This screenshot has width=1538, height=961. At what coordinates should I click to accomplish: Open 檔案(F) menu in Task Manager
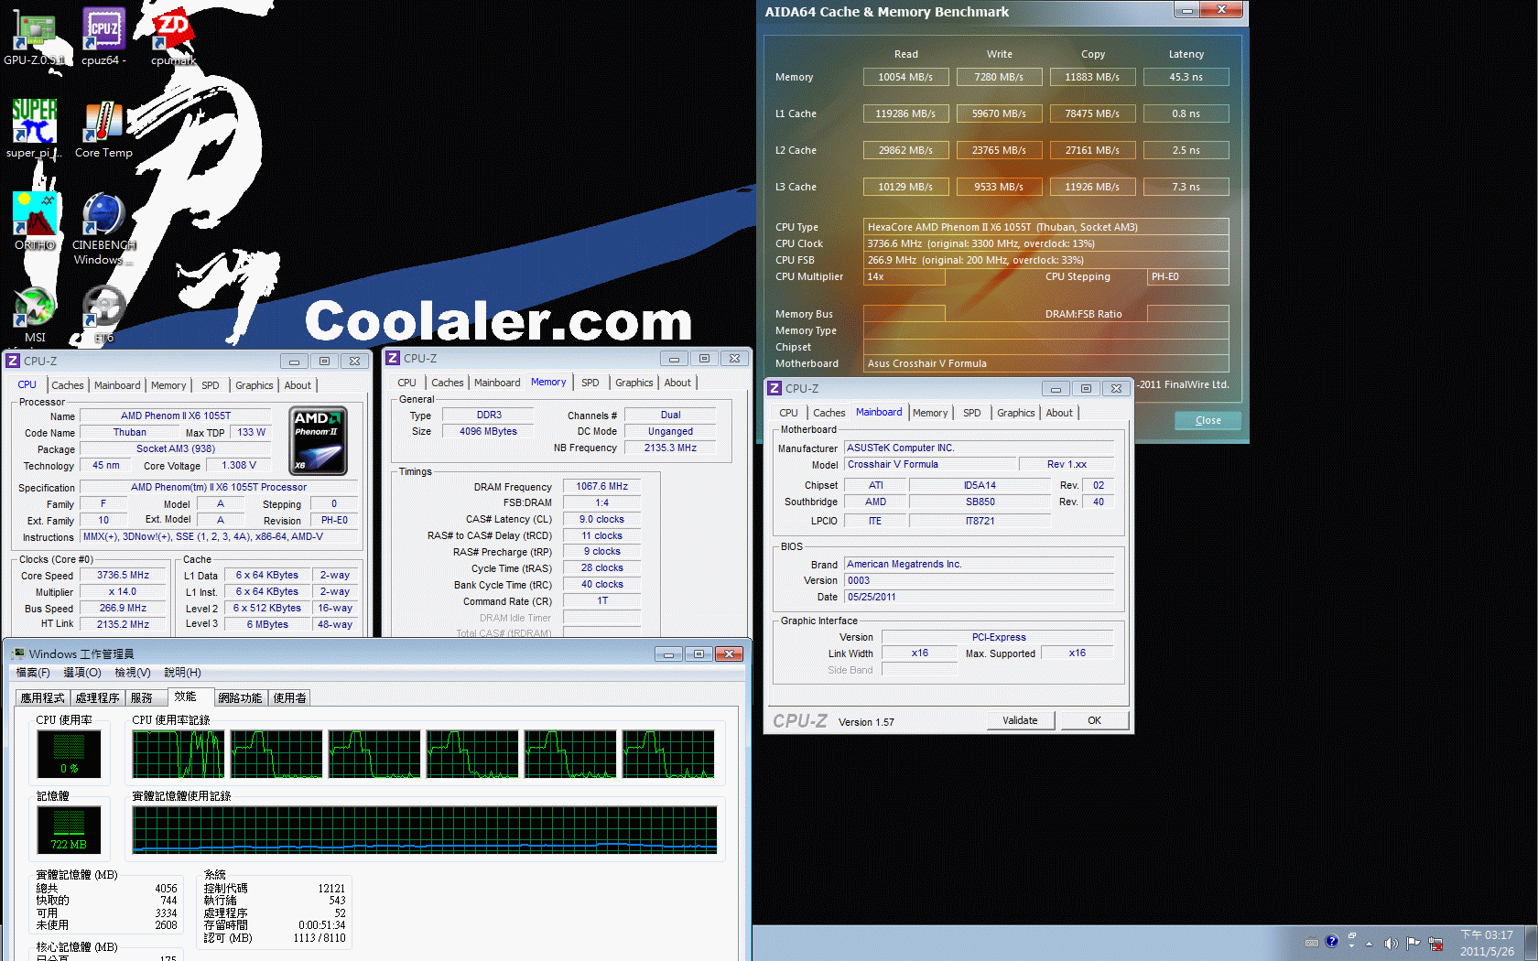tap(33, 673)
